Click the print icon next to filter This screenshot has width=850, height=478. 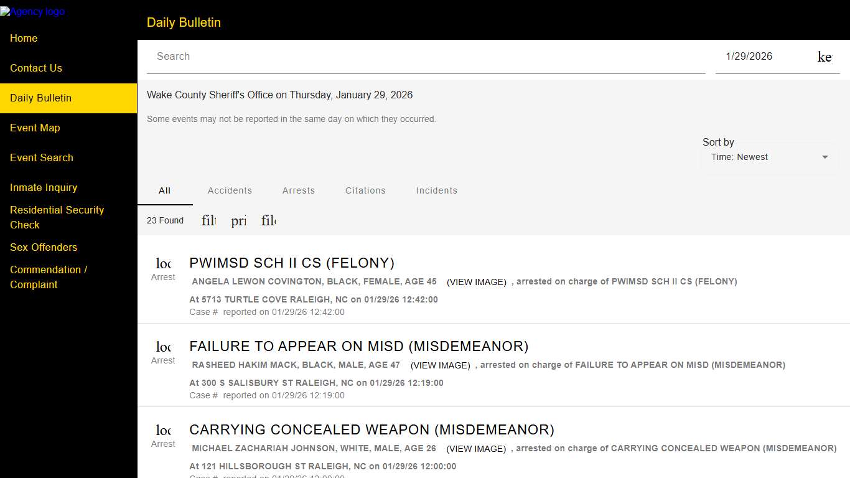[238, 220]
